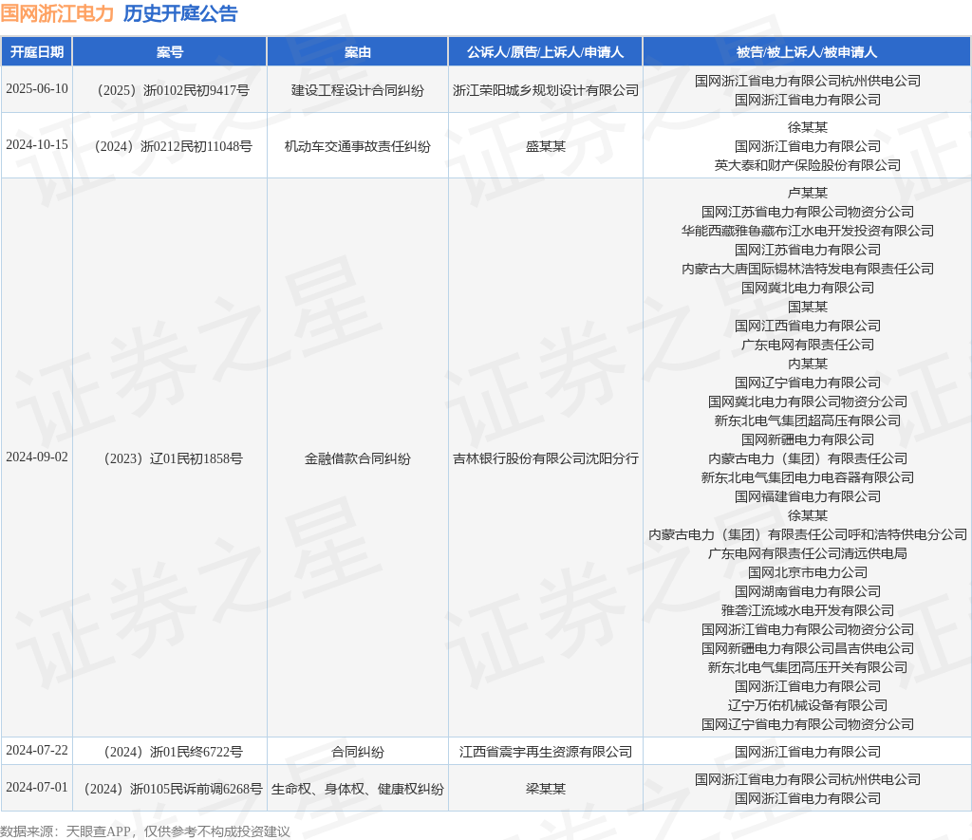This screenshot has height=840, width=972.
Task: Select the 案号 column header
Action: (x=170, y=52)
